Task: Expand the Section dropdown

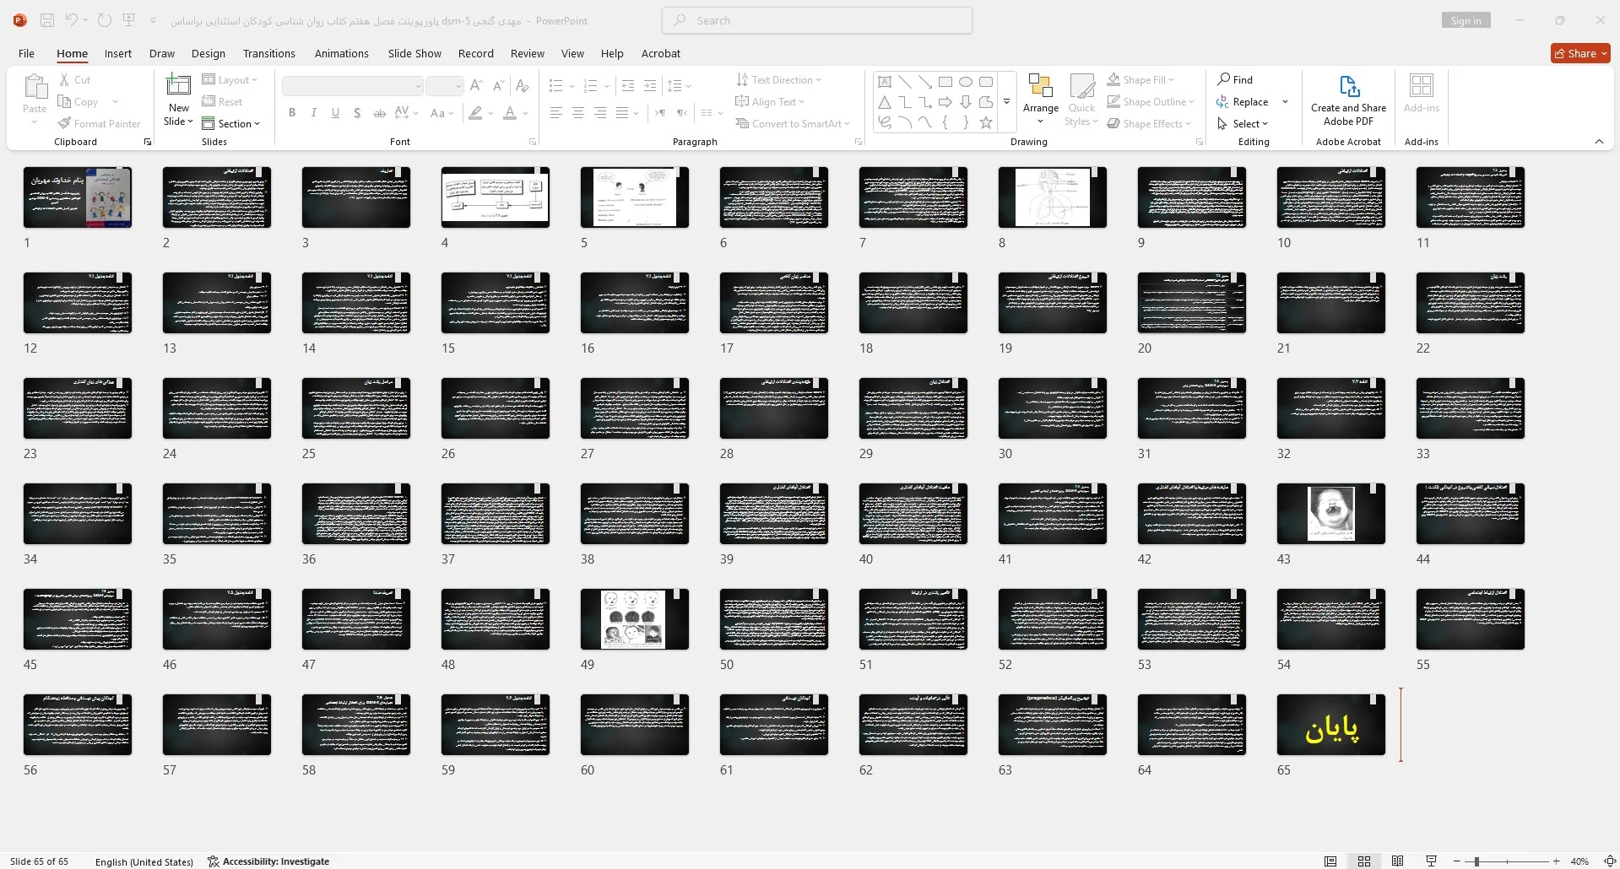Action: (231, 123)
